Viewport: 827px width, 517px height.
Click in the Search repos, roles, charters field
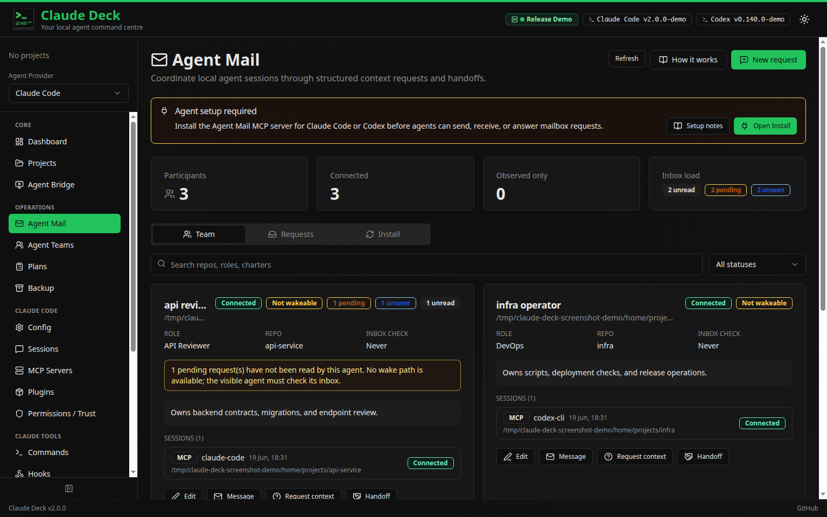point(426,264)
